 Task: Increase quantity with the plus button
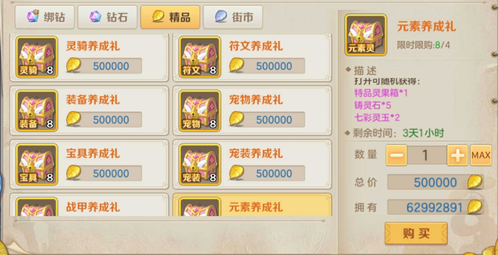point(457,155)
